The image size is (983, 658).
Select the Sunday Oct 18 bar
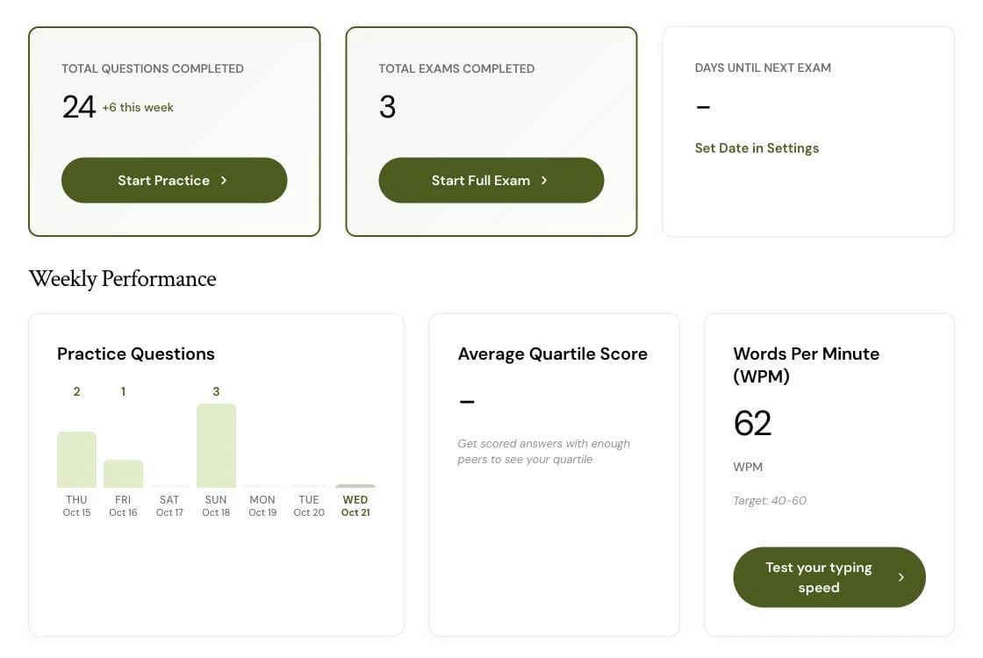click(x=216, y=446)
